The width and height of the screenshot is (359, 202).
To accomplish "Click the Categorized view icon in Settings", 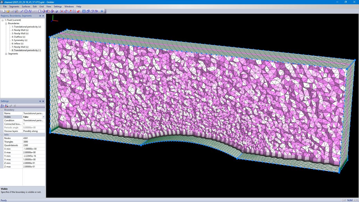I will click(2, 106).
